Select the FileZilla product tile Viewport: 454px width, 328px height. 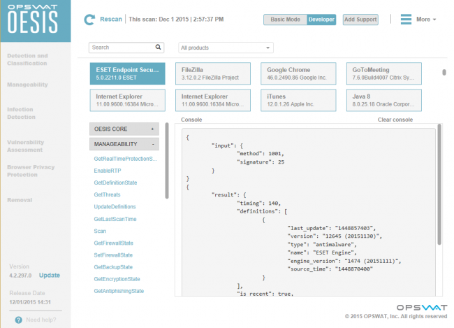(213, 73)
